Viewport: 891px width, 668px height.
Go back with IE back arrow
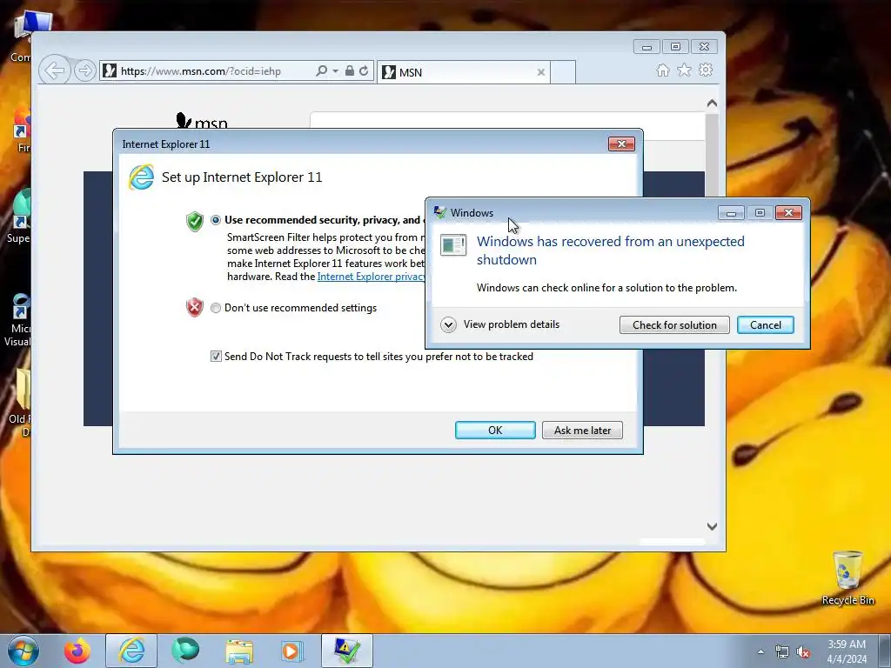[55, 71]
